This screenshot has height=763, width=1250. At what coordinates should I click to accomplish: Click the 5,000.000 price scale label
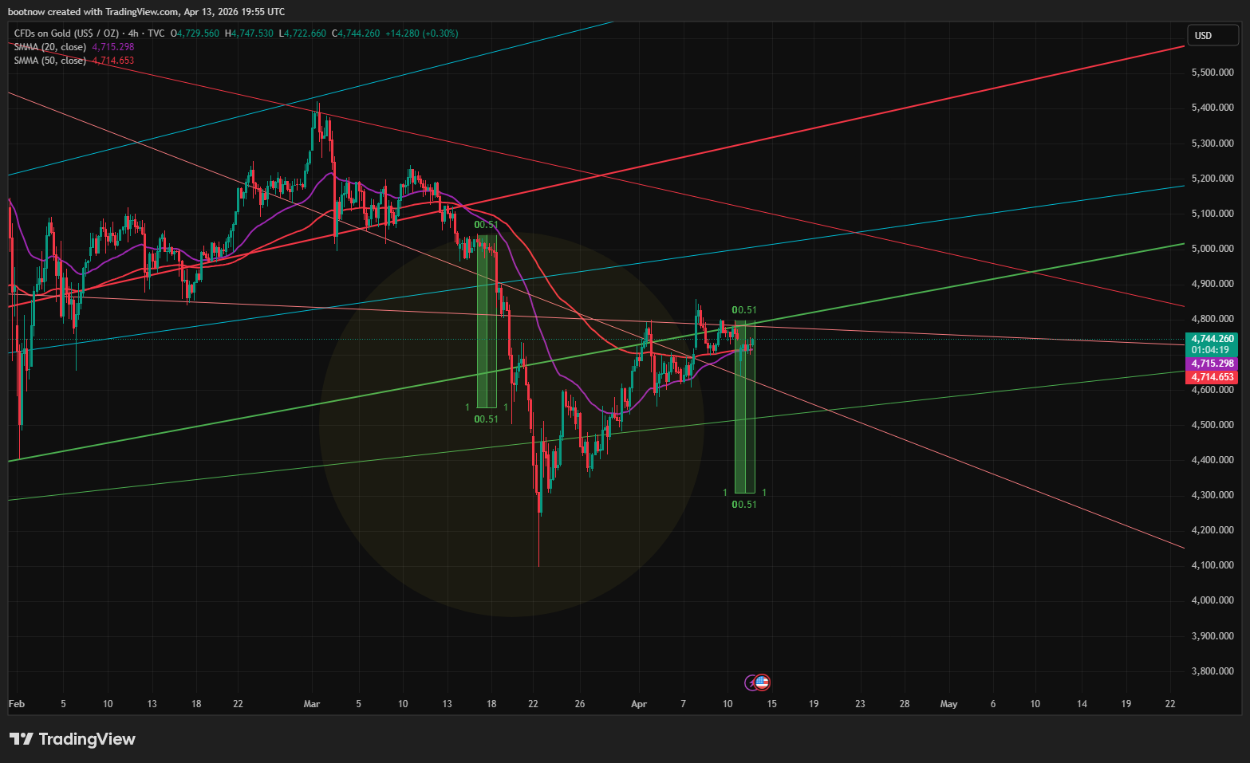tap(1213, 249)
